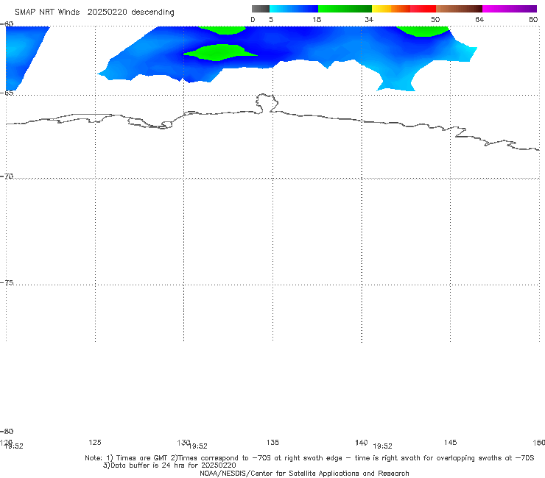Click the title text 'SMAP NRT Winds 20250220 descending'

(x=94, y=12)
